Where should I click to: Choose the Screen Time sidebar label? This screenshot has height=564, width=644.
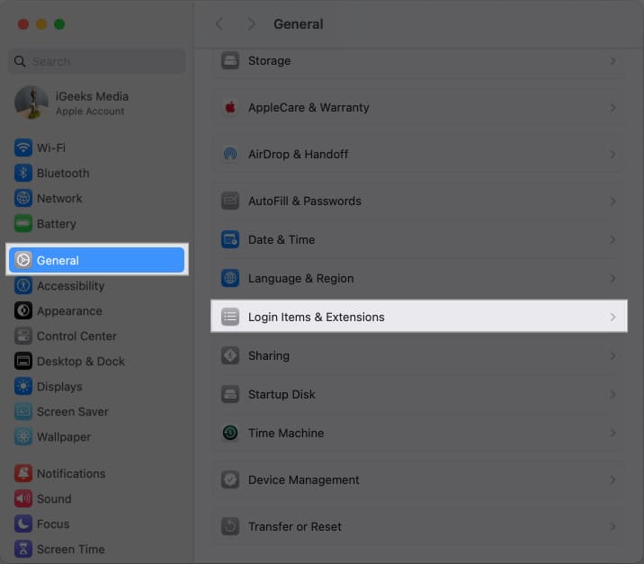point(71,550)
